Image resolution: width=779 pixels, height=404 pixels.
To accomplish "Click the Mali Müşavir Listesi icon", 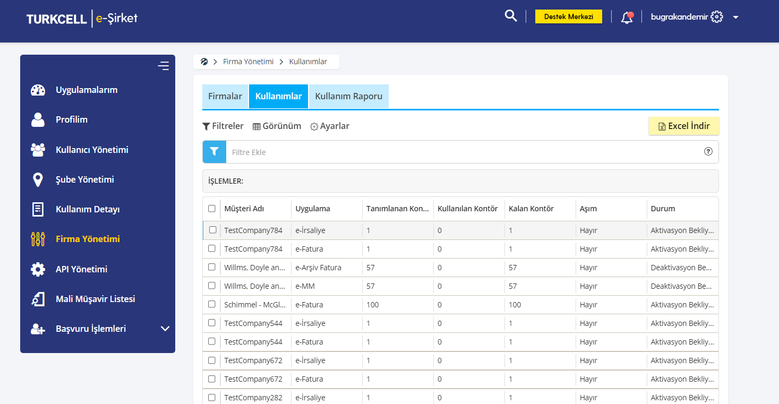I will point(38,299).
